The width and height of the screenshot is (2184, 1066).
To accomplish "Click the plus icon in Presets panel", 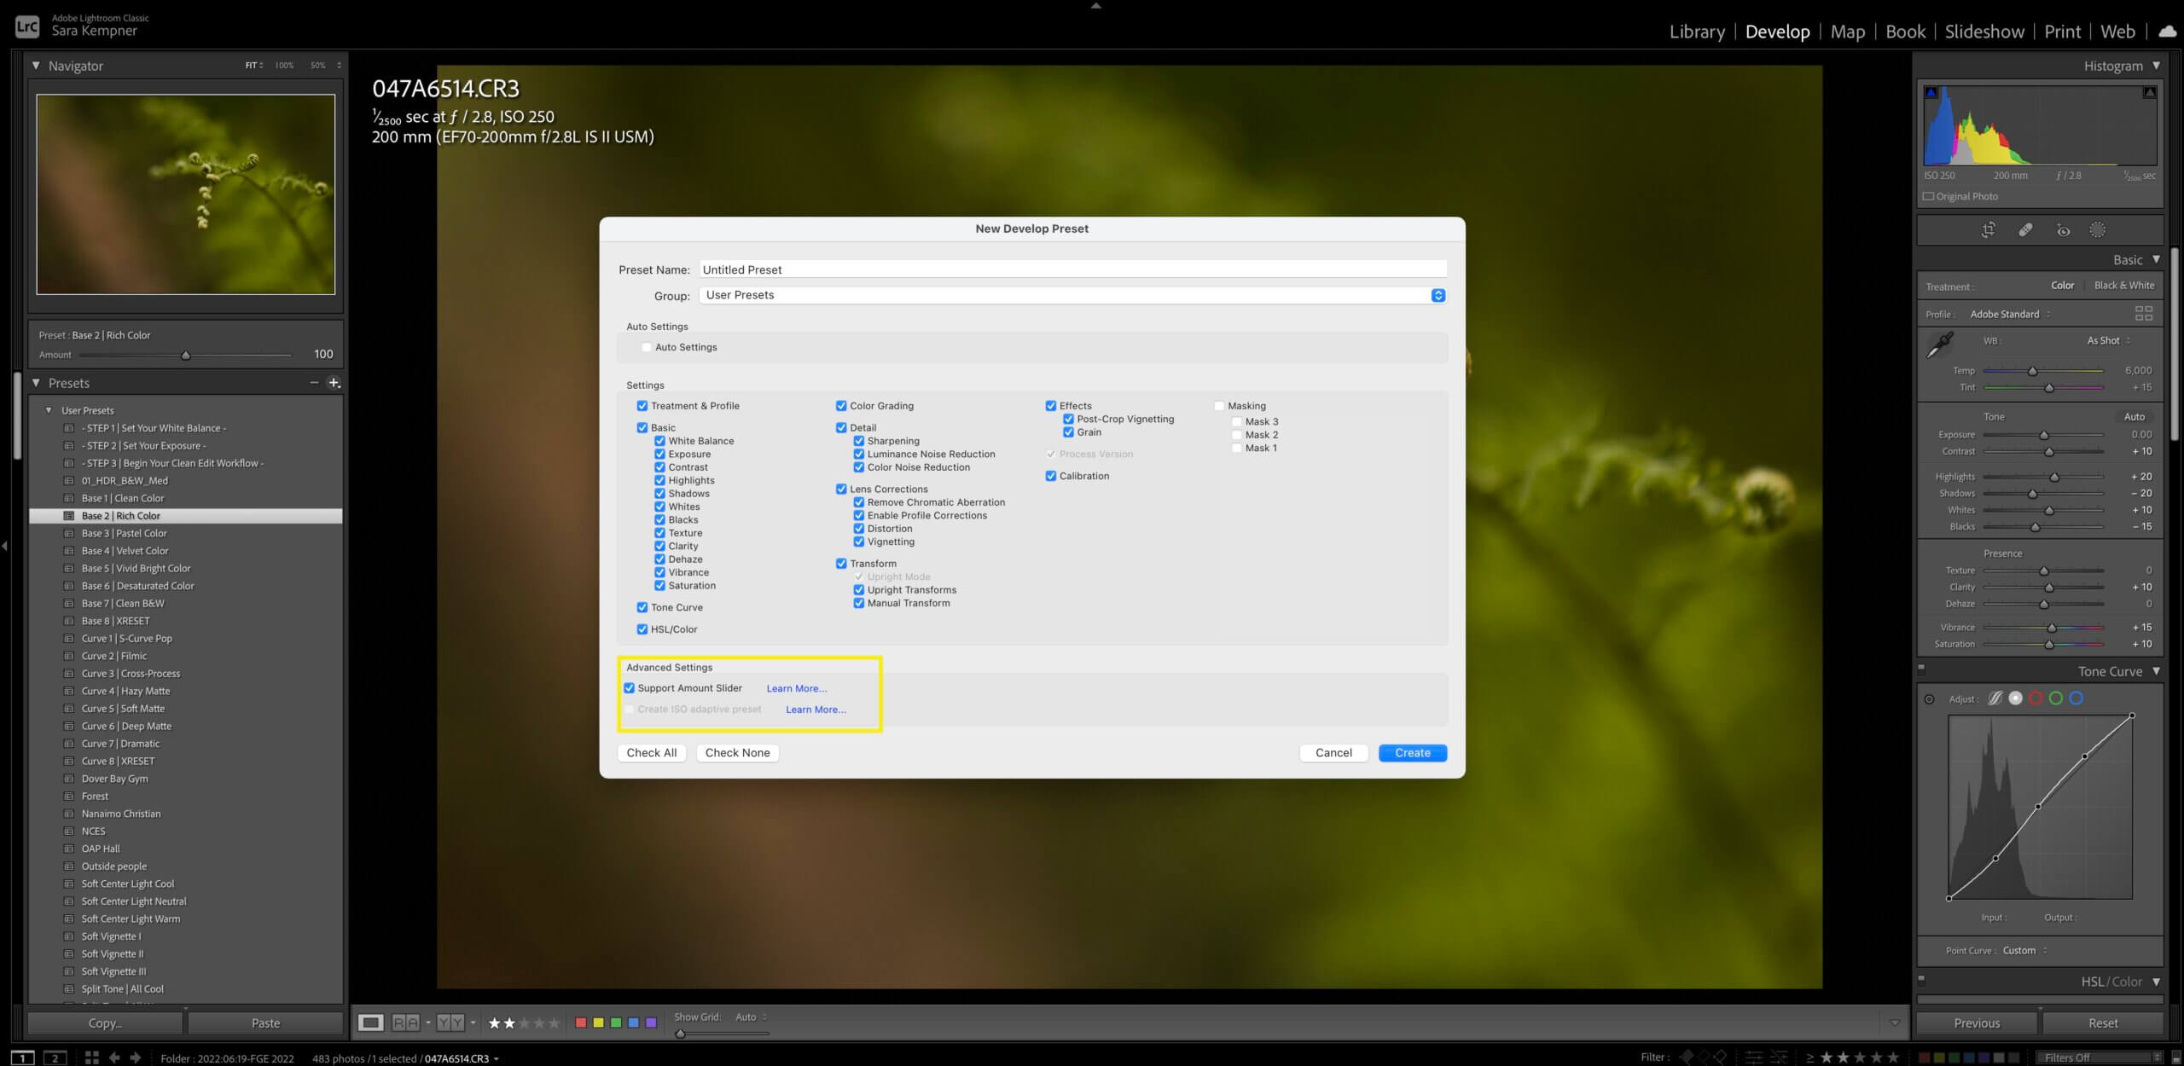I will pos(334,383).
